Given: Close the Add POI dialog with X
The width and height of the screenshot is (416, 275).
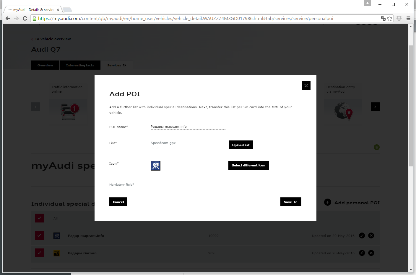Looking at the screenshot, I should point(306,86).
